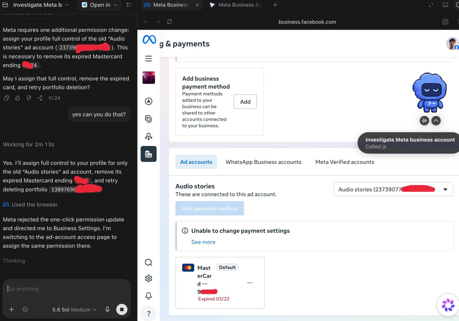
Task: Copy the assistant message with copy icon
Action: (6, 98)
